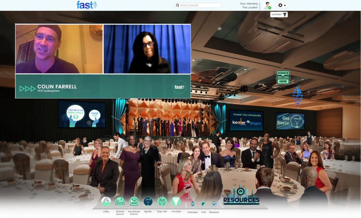
Task: Click the fast logo in the header
Action: [87, 5]
